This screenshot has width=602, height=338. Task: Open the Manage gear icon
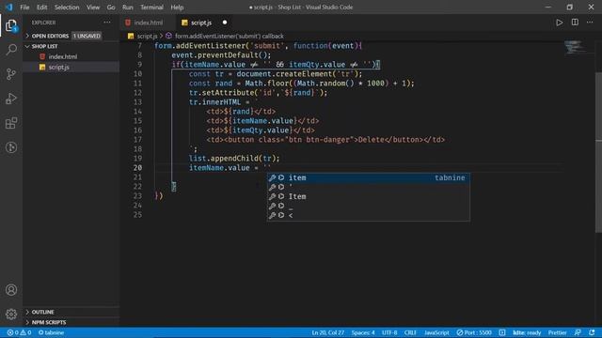[x=11, y=315]
